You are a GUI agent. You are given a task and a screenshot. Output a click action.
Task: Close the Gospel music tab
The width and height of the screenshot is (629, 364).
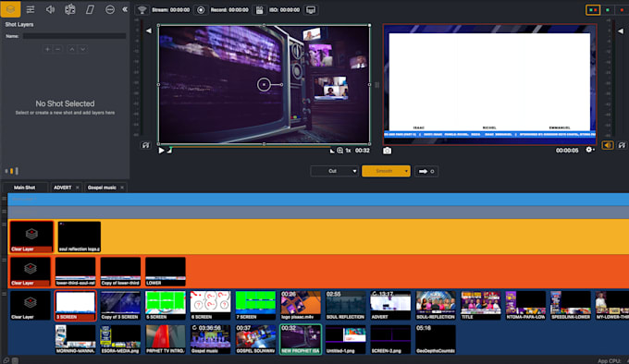[122, 188]
